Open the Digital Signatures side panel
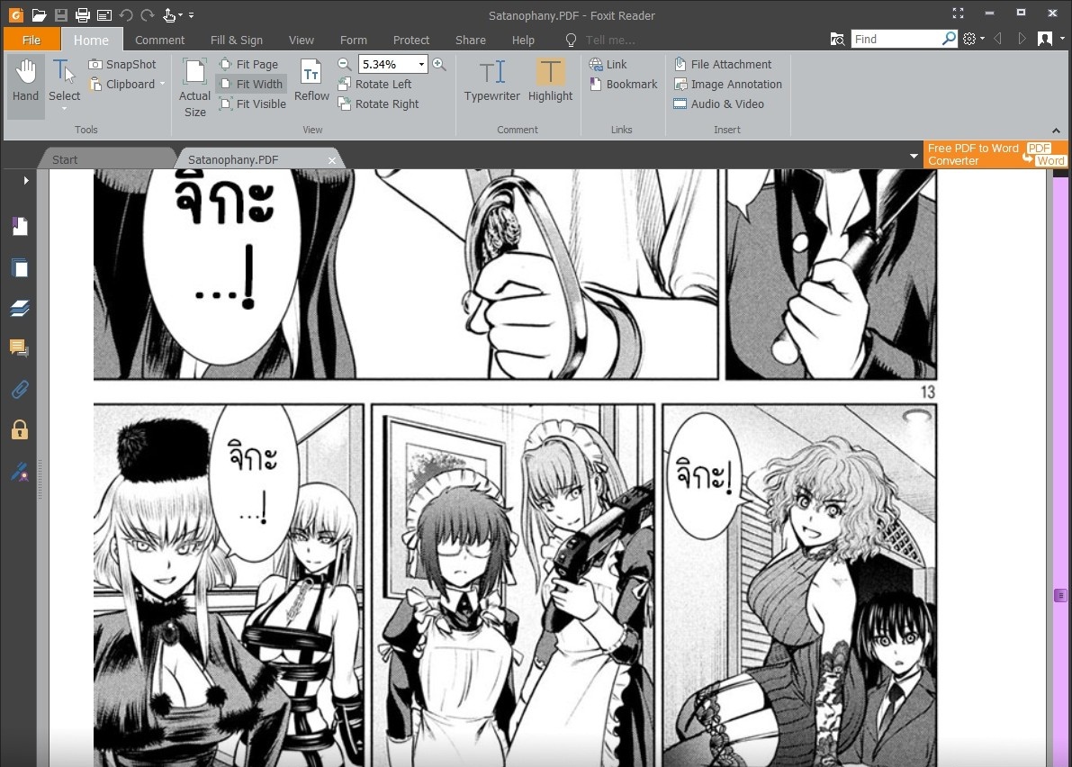This screenshot has width=1072, height=767. (20, 472)
